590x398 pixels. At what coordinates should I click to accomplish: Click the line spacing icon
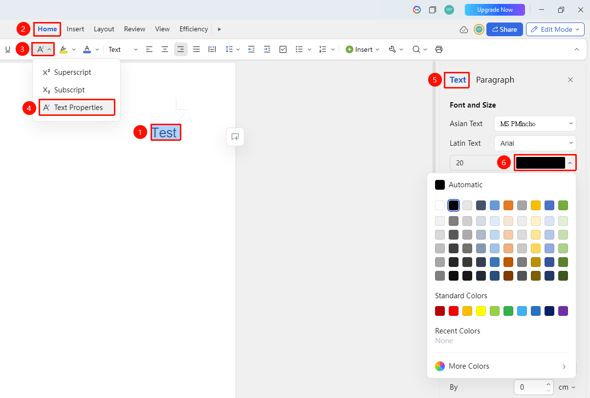[229, 49]
